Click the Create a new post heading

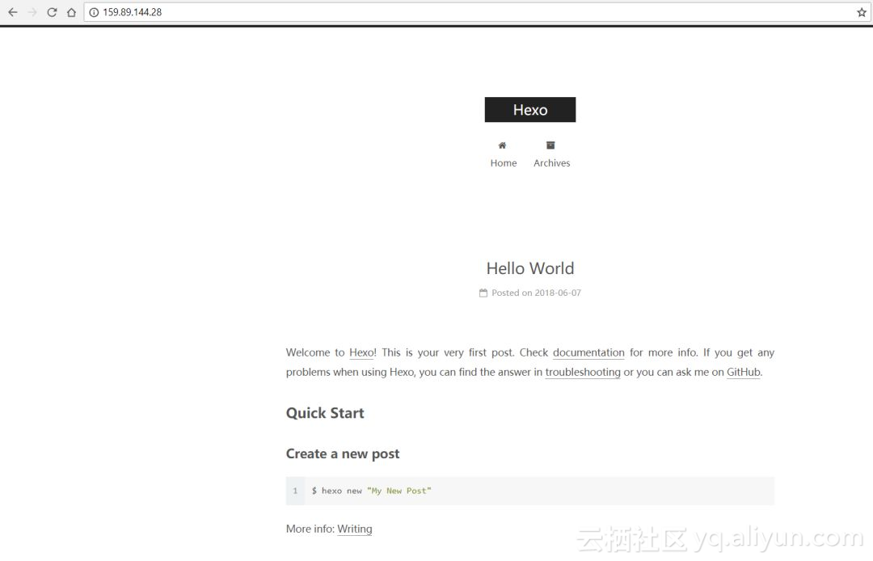[343, 453]
